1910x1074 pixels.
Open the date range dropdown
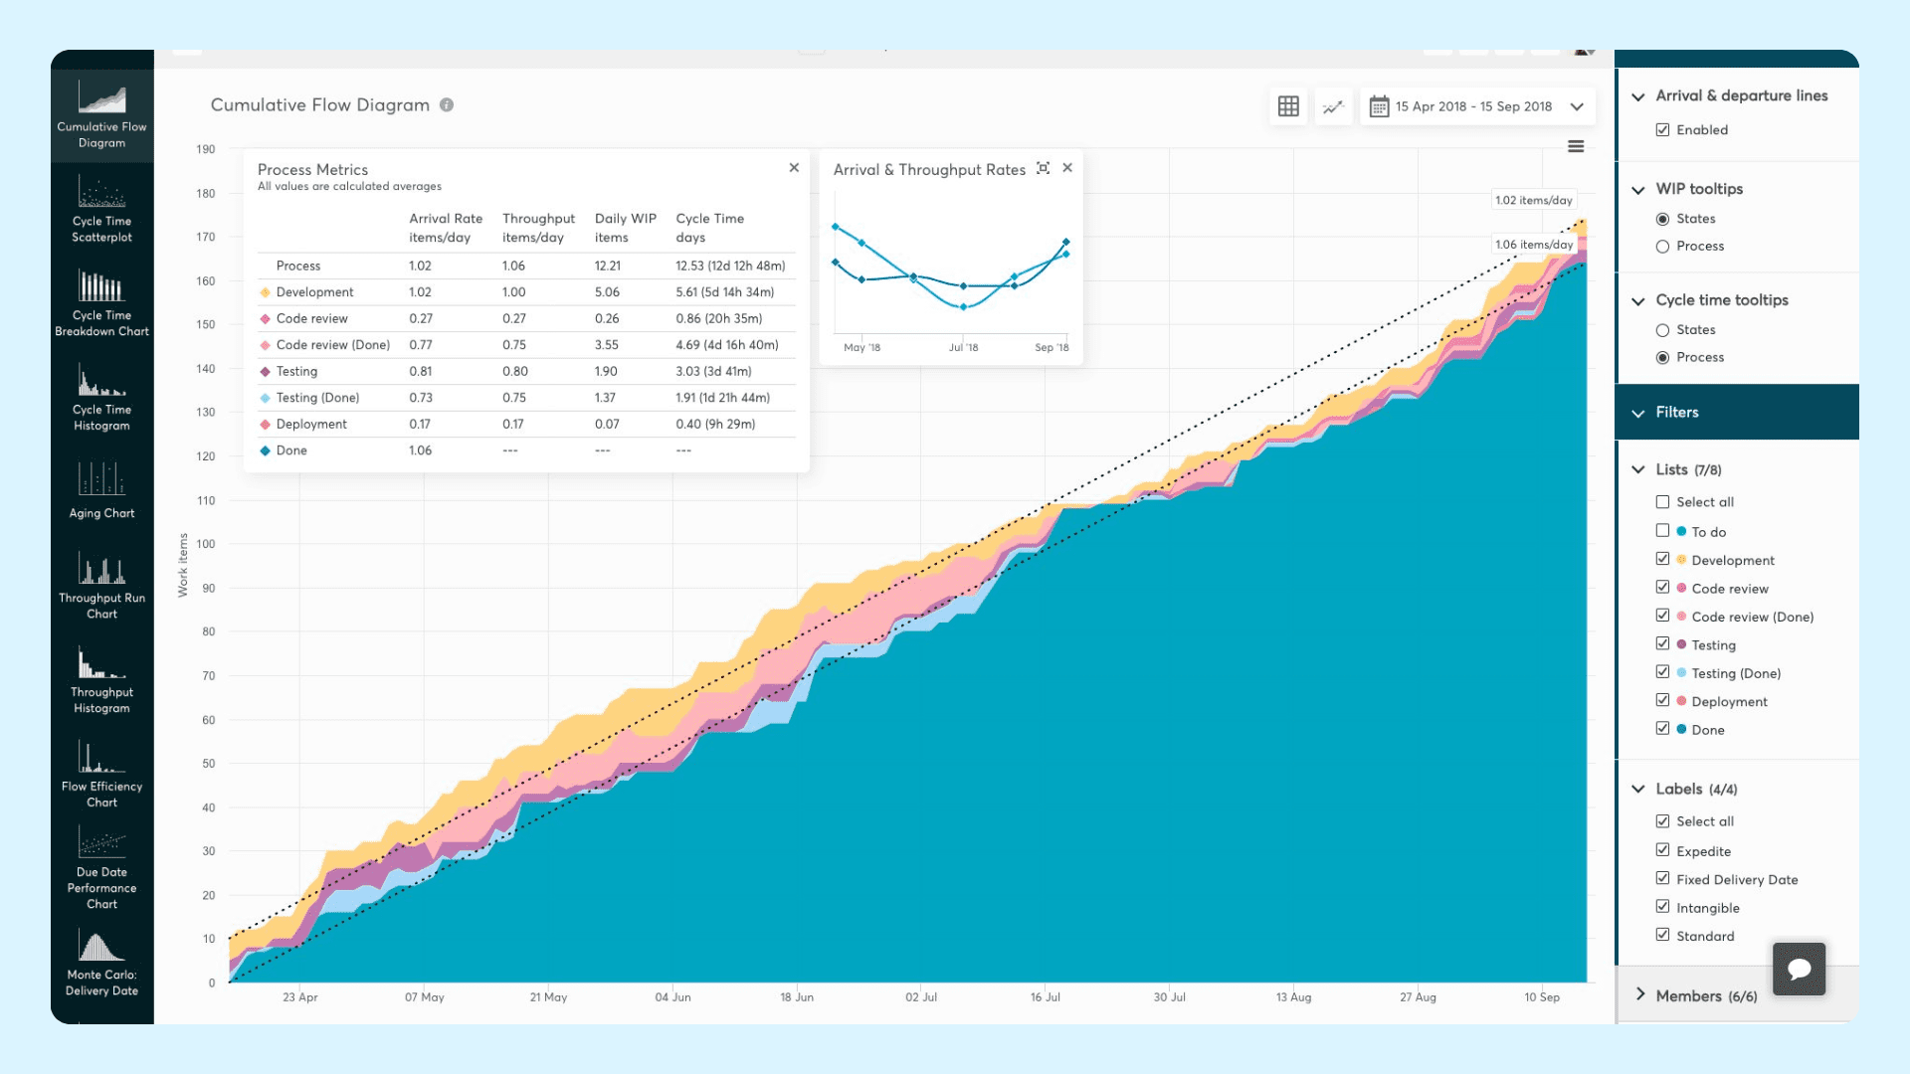(1477, 106)
